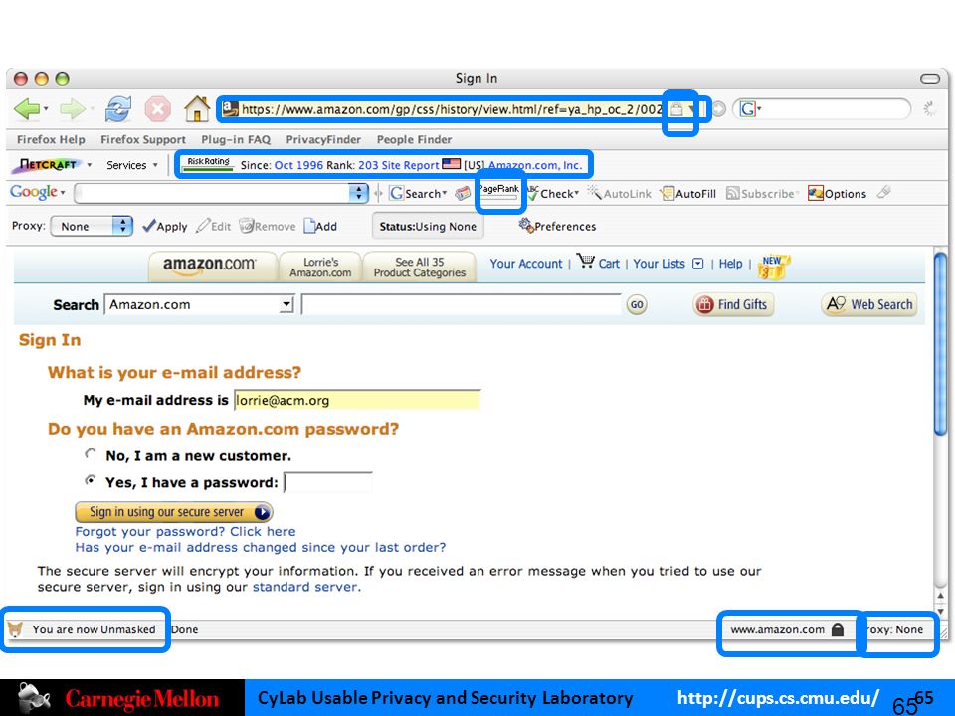Open the Plug-in FAQ bookmark
Viewport: 955px width, 716px height.
236,139
